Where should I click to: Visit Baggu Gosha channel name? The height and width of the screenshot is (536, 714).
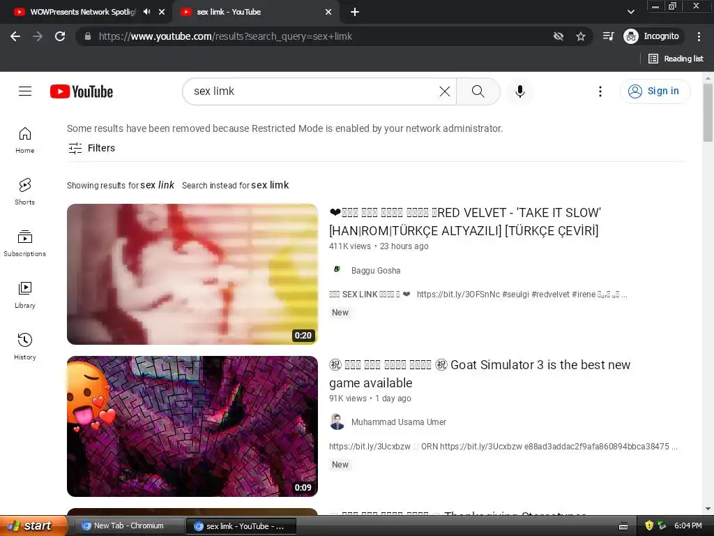coord(376,271)
